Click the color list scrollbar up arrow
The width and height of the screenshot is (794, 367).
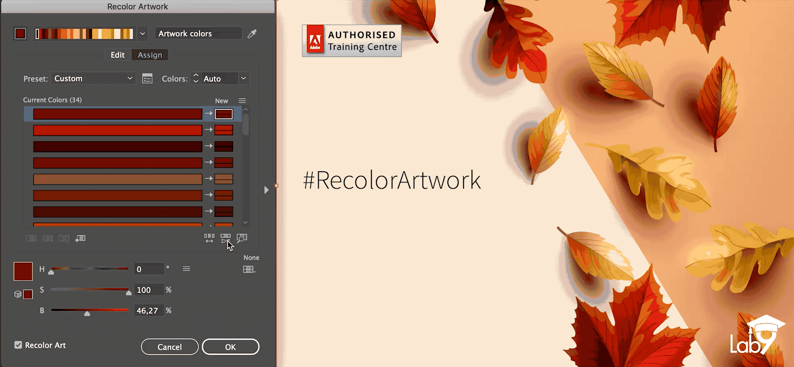coord(245,109)
